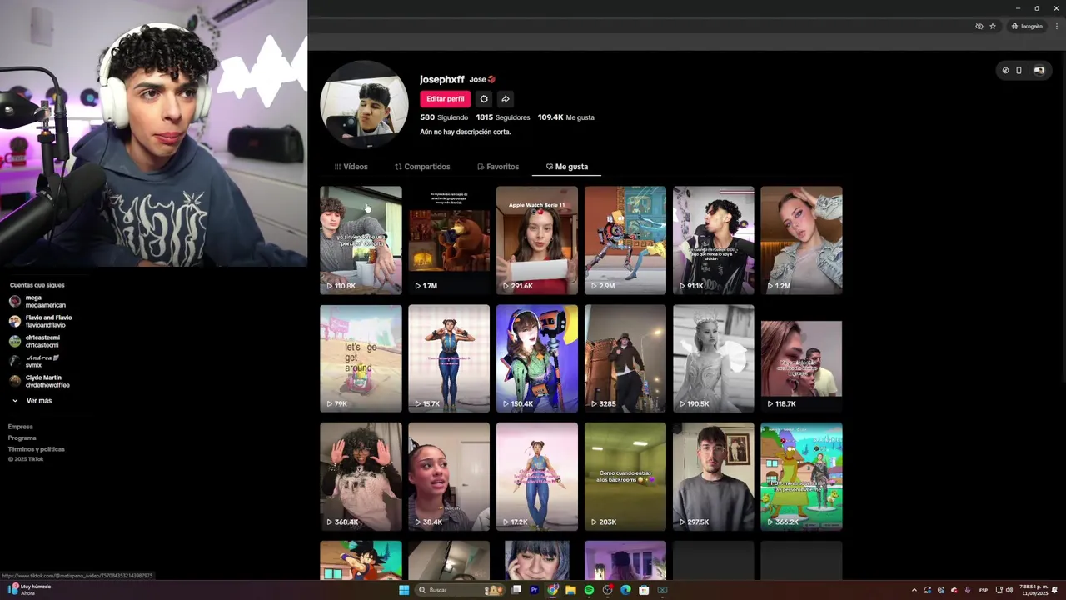Image resolution: width=1066 pixels, height=600 pixels.
Task: Open video with 38.4K views
Action: (x=449, y=477)
